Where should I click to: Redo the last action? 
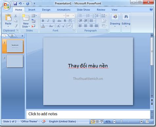[x=28, y=4]
